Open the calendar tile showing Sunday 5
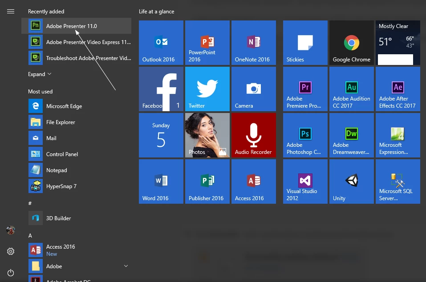The width and height of the screenshot is (426, 282). point(161,135)
